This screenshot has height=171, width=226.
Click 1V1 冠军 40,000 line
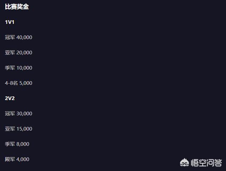(x=18, y=37)
